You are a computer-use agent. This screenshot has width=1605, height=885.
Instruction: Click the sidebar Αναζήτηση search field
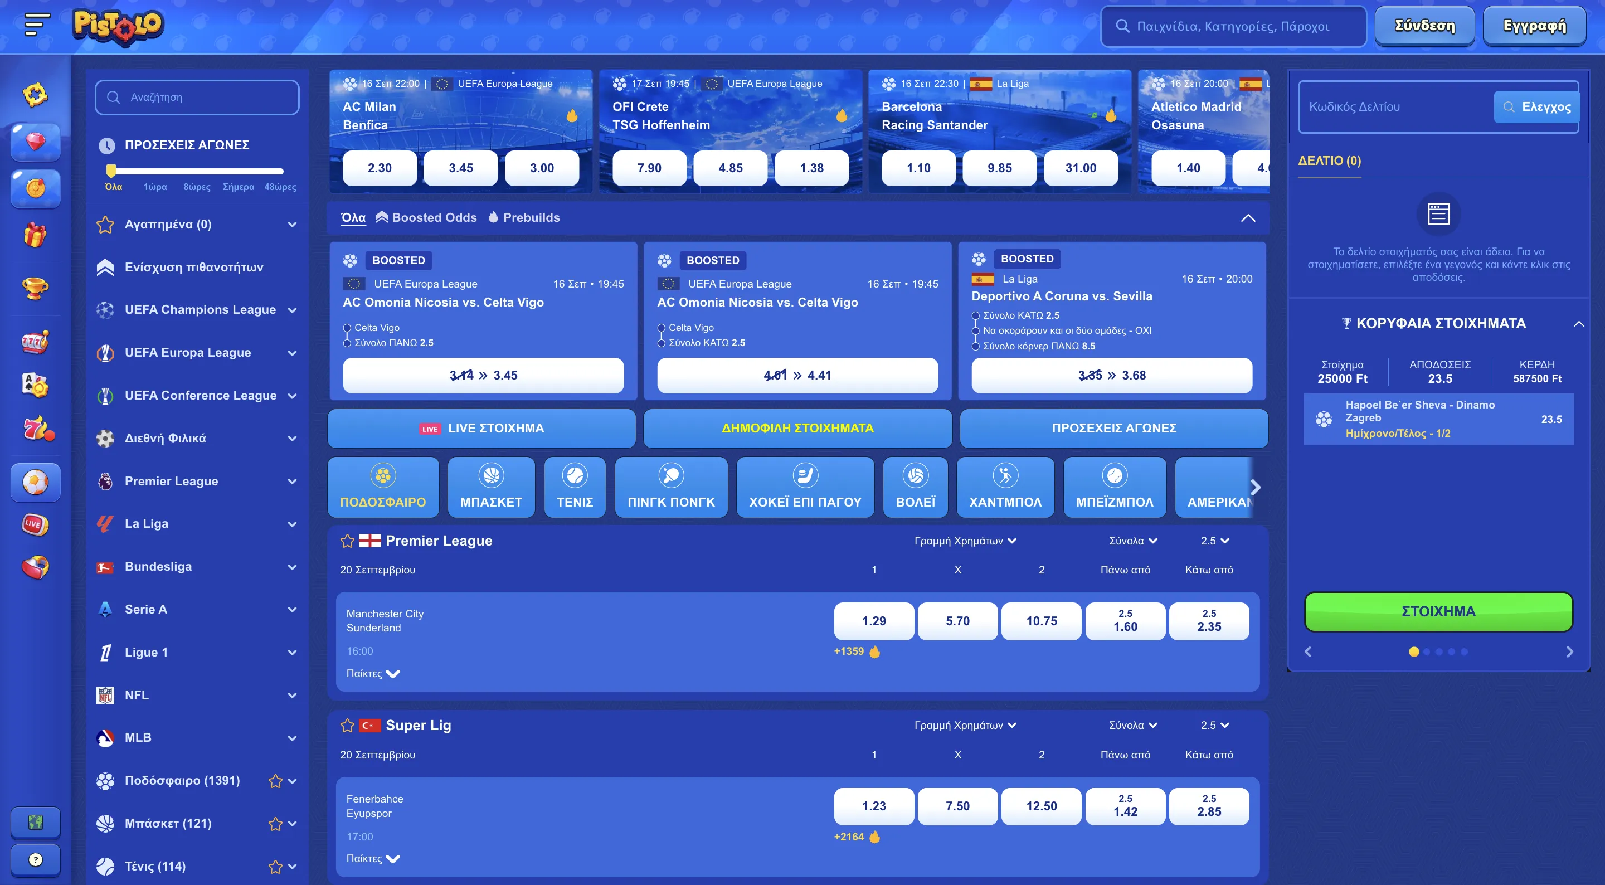pos(197,97)
